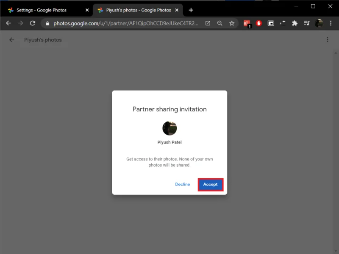
Task: Decline the partner sharing invitation
Action: pos(183,184)
